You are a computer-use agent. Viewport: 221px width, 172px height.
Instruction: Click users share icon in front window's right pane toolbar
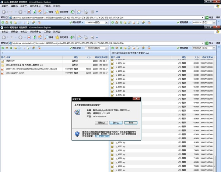143,48
